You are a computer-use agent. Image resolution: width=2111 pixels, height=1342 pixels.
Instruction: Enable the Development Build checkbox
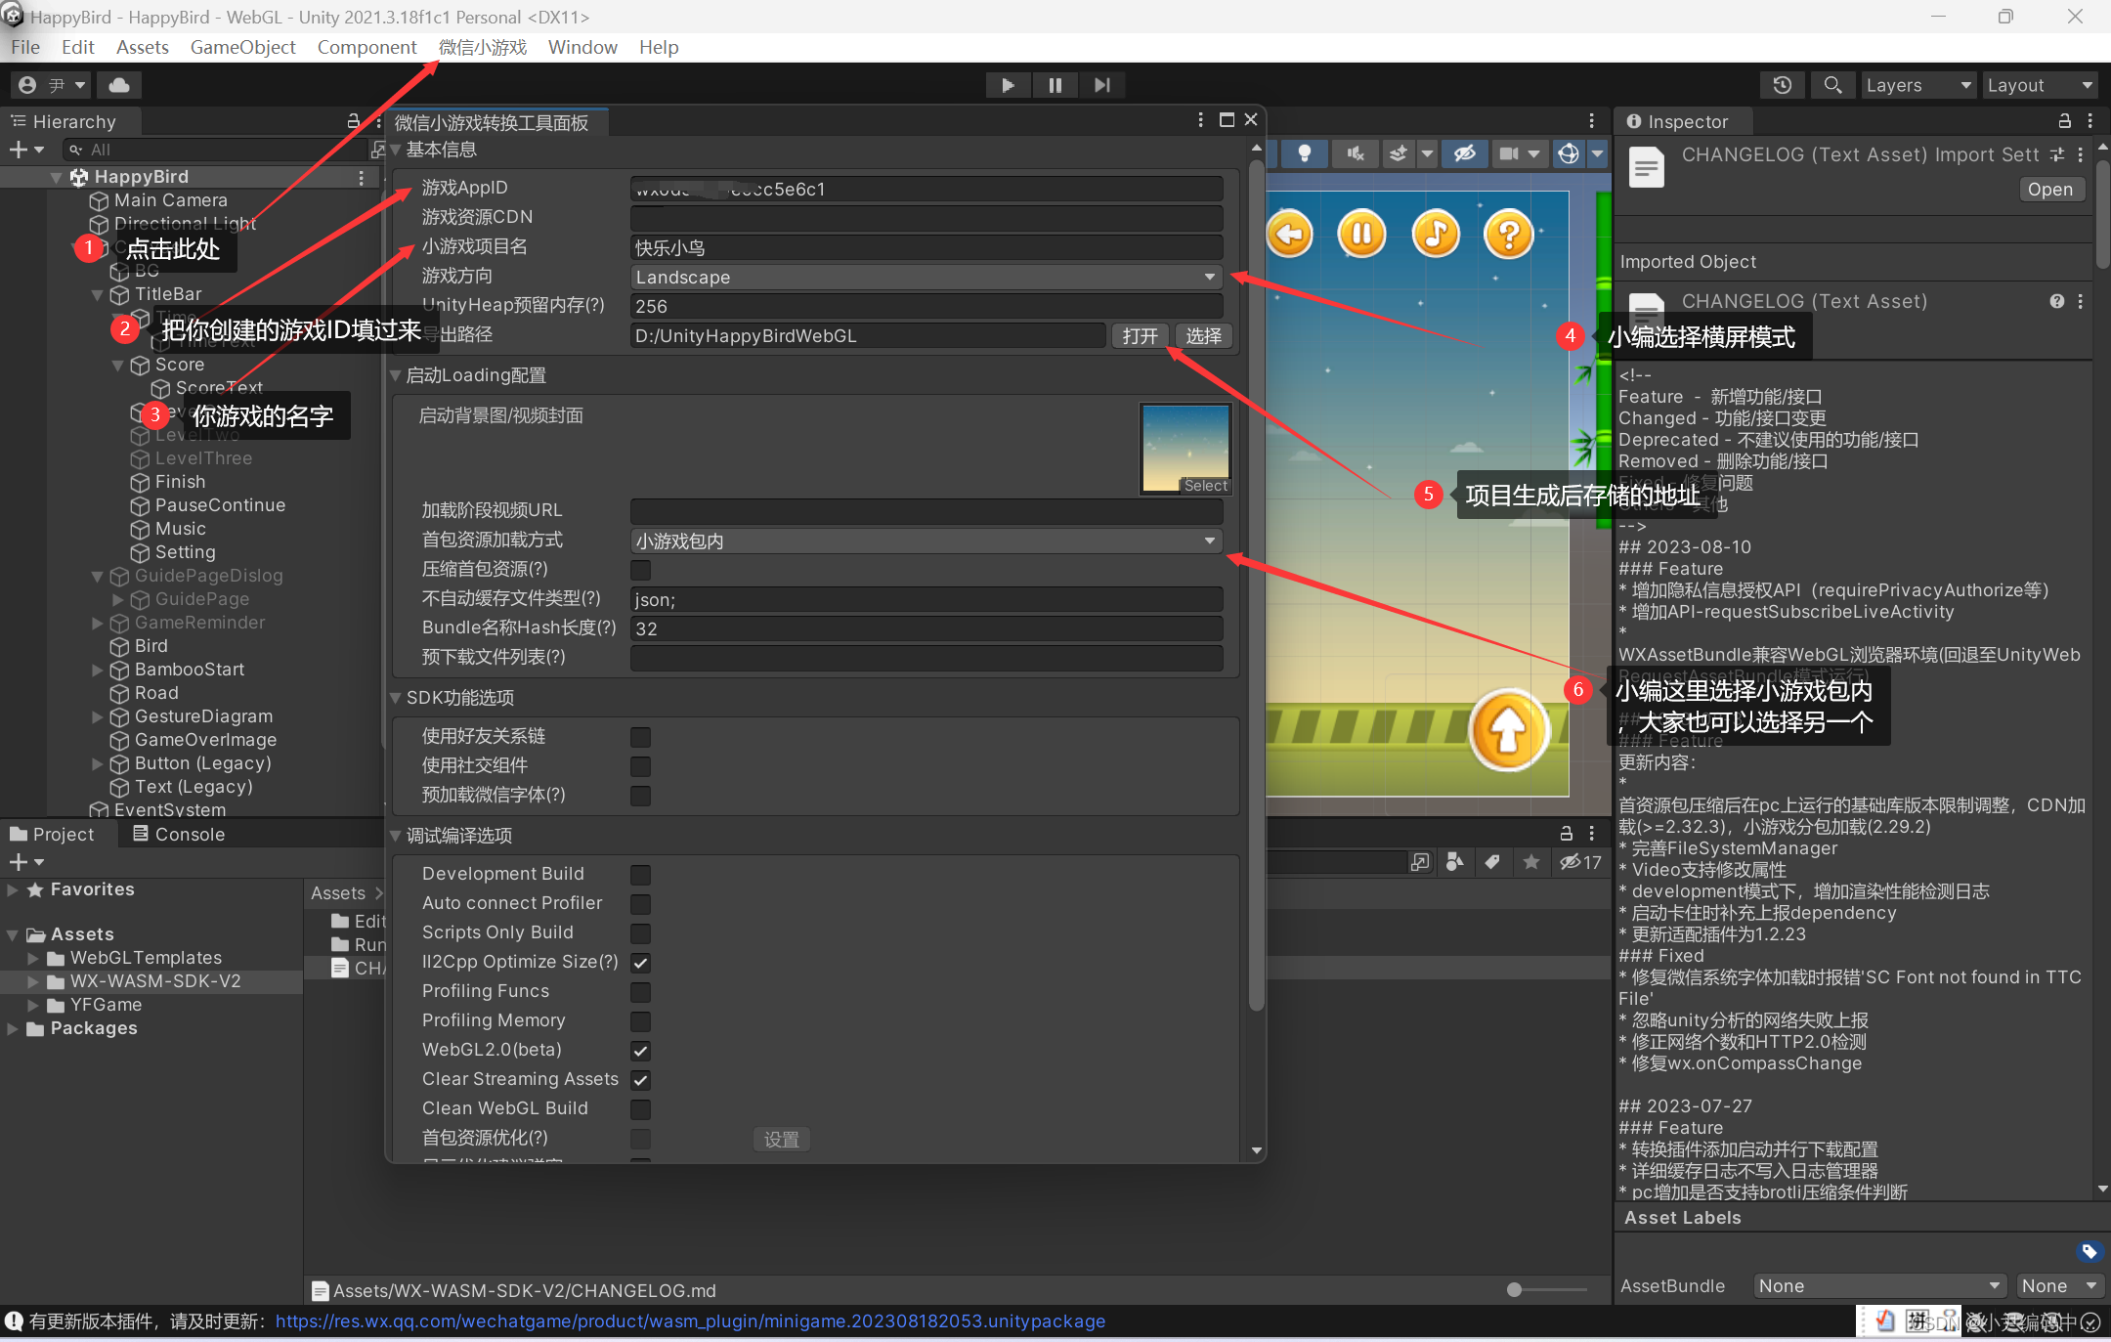[x=640, y=875]
